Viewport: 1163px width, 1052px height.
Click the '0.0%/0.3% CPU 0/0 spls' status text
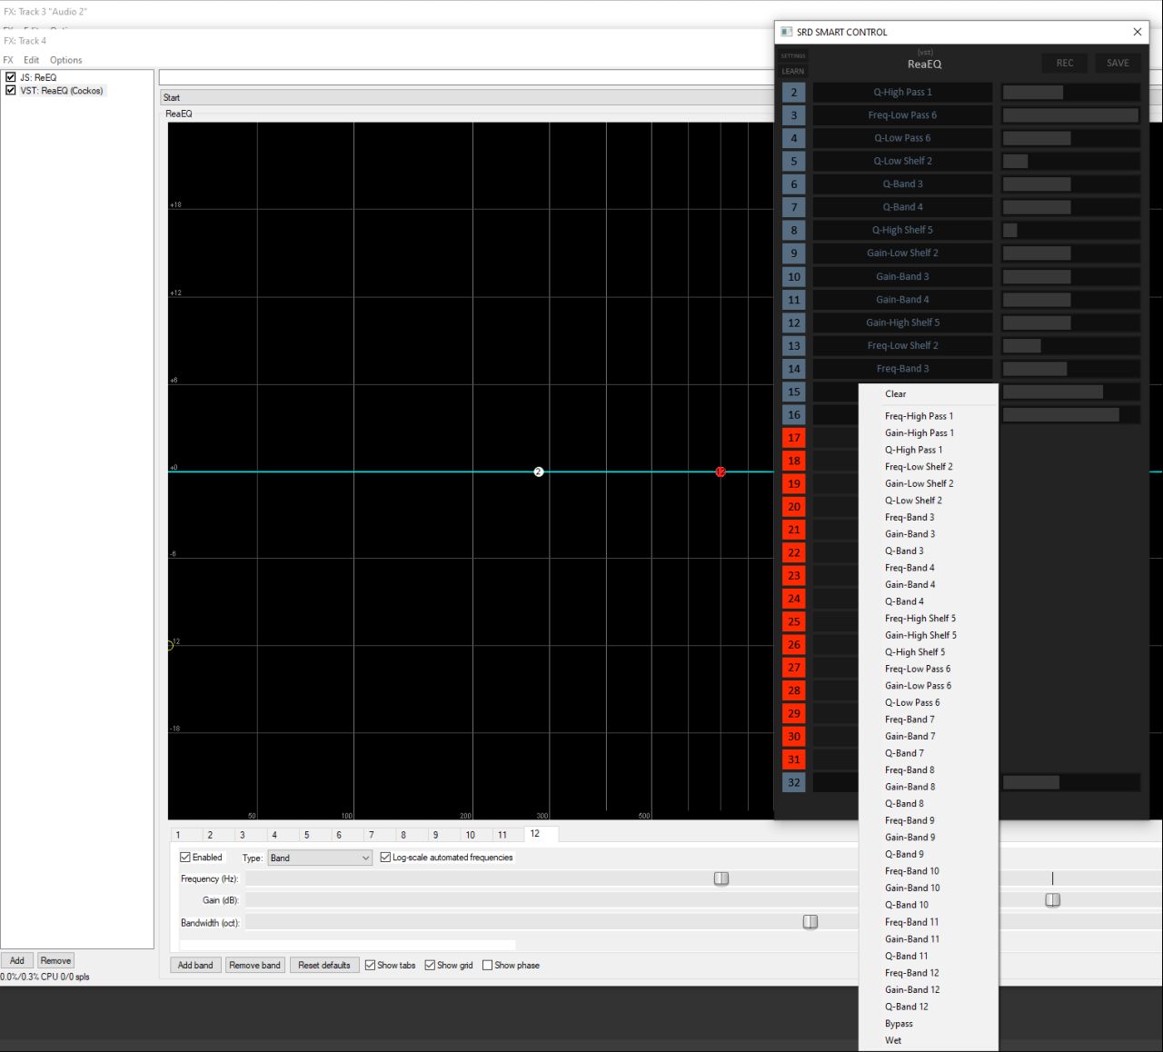point(45,977)
